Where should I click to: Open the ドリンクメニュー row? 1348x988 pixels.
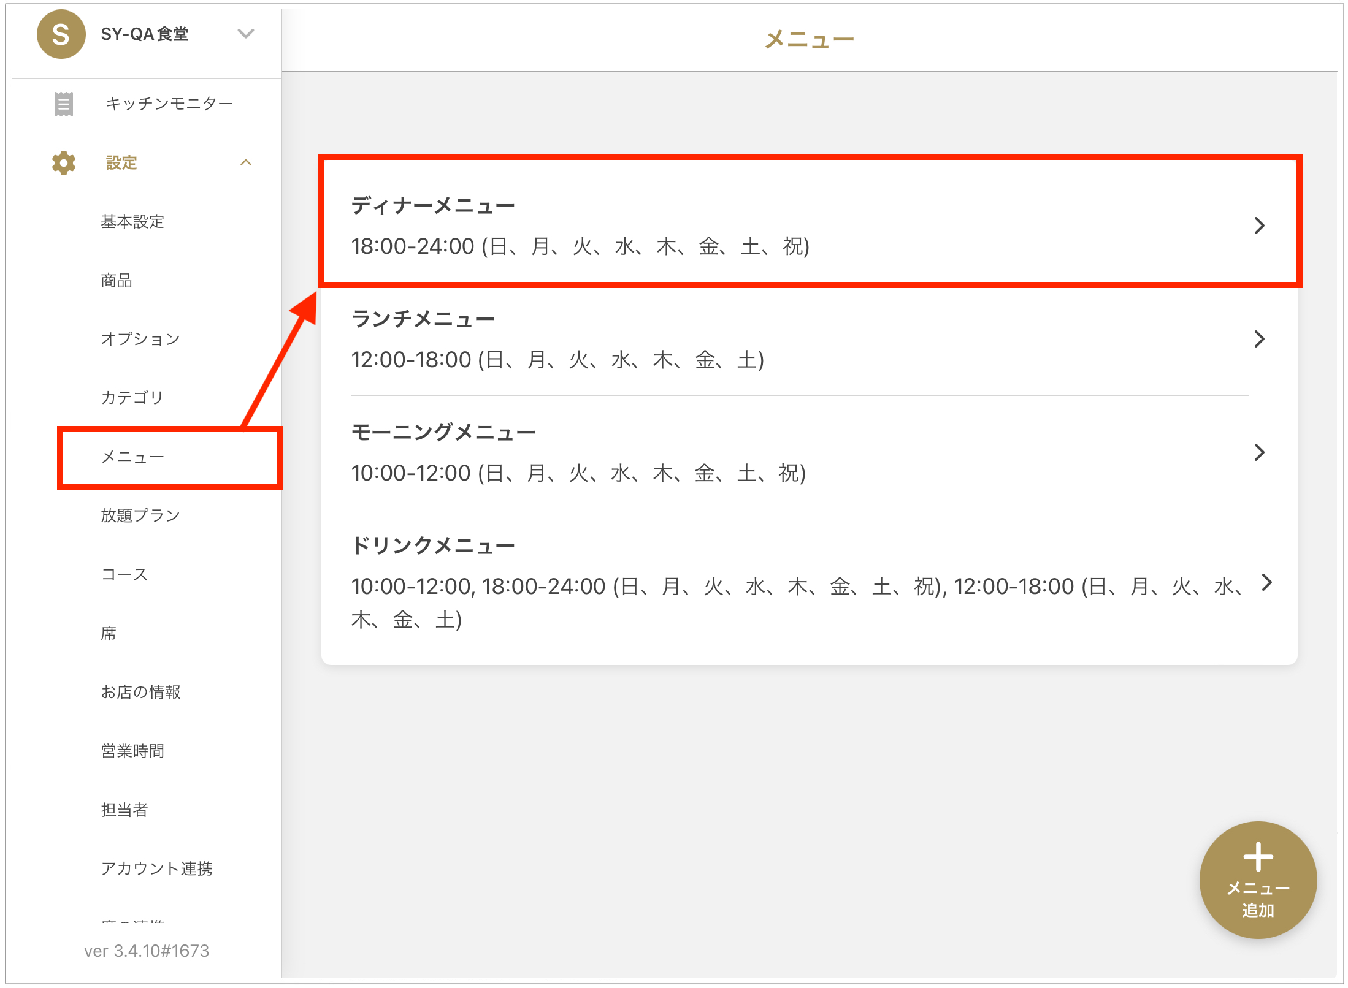tap(810, 582)
